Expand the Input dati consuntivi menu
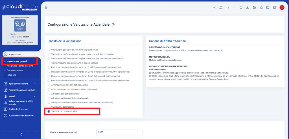The image size is (289, 139). pos(34,84)
